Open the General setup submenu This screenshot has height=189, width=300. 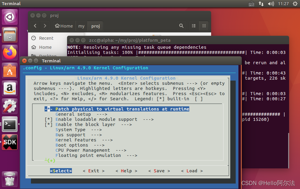tap(72, 114)
